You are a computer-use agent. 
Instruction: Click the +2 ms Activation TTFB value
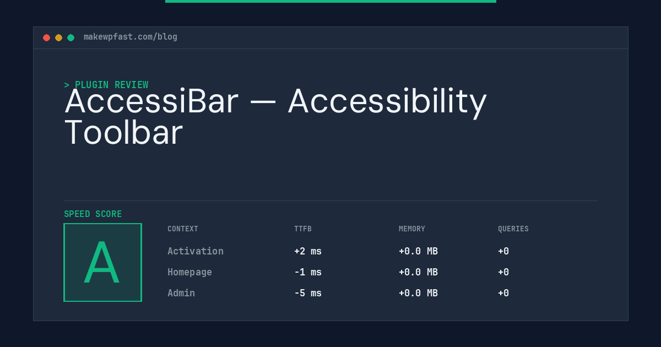coord(308,251)
